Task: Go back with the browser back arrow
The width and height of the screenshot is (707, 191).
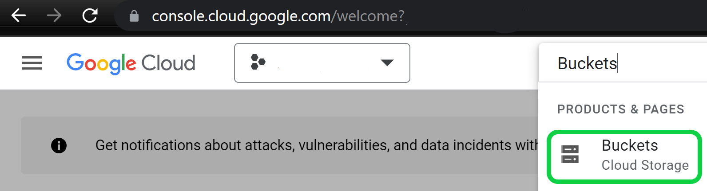Action: pos(19,16)
